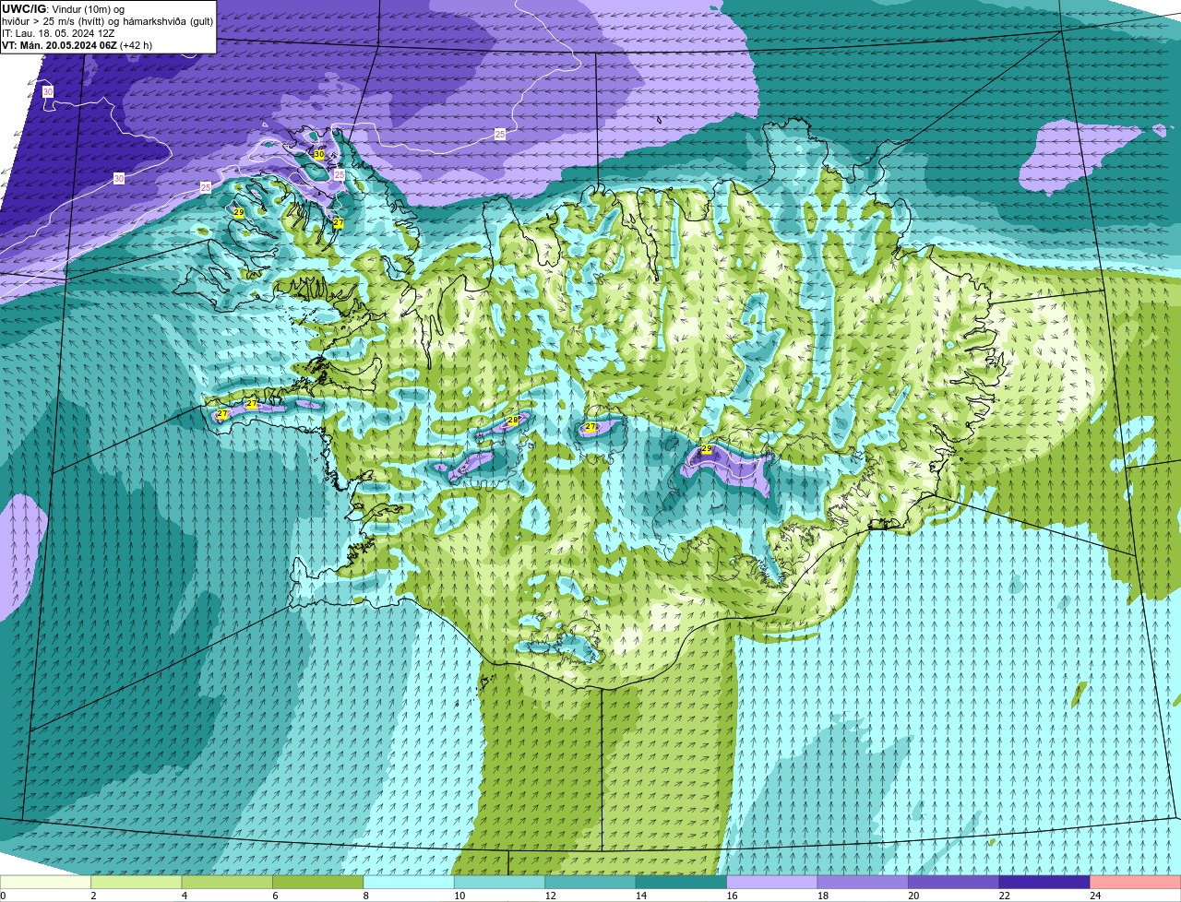Click the scale label "10"
Viewport: 1181px width, 902px height.
459,896
